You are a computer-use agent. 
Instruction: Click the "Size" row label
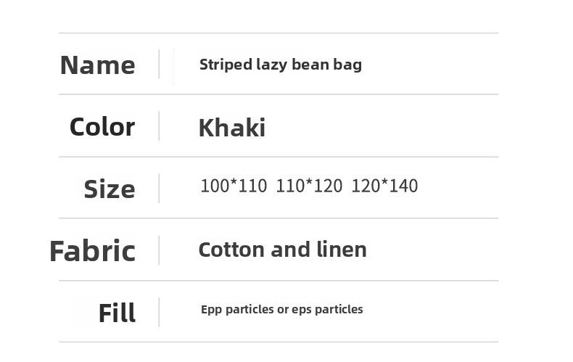pyautogui.click(x=109, y=189)
